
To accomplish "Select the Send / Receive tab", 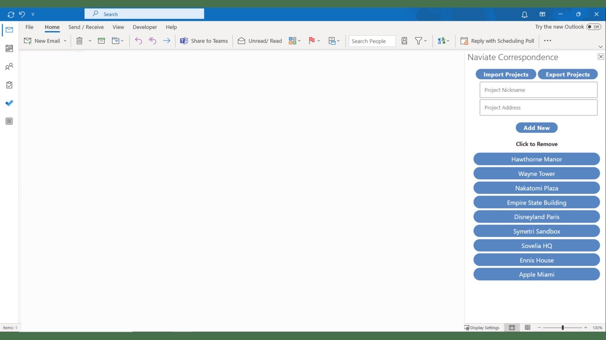I will (86, 27).
